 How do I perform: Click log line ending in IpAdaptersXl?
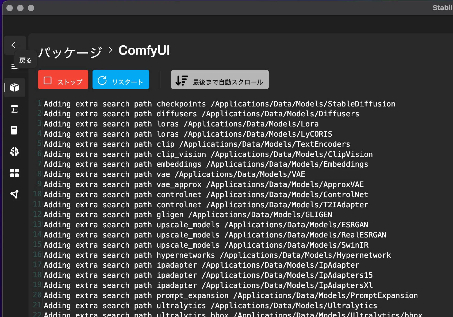[x=208, y=286]
